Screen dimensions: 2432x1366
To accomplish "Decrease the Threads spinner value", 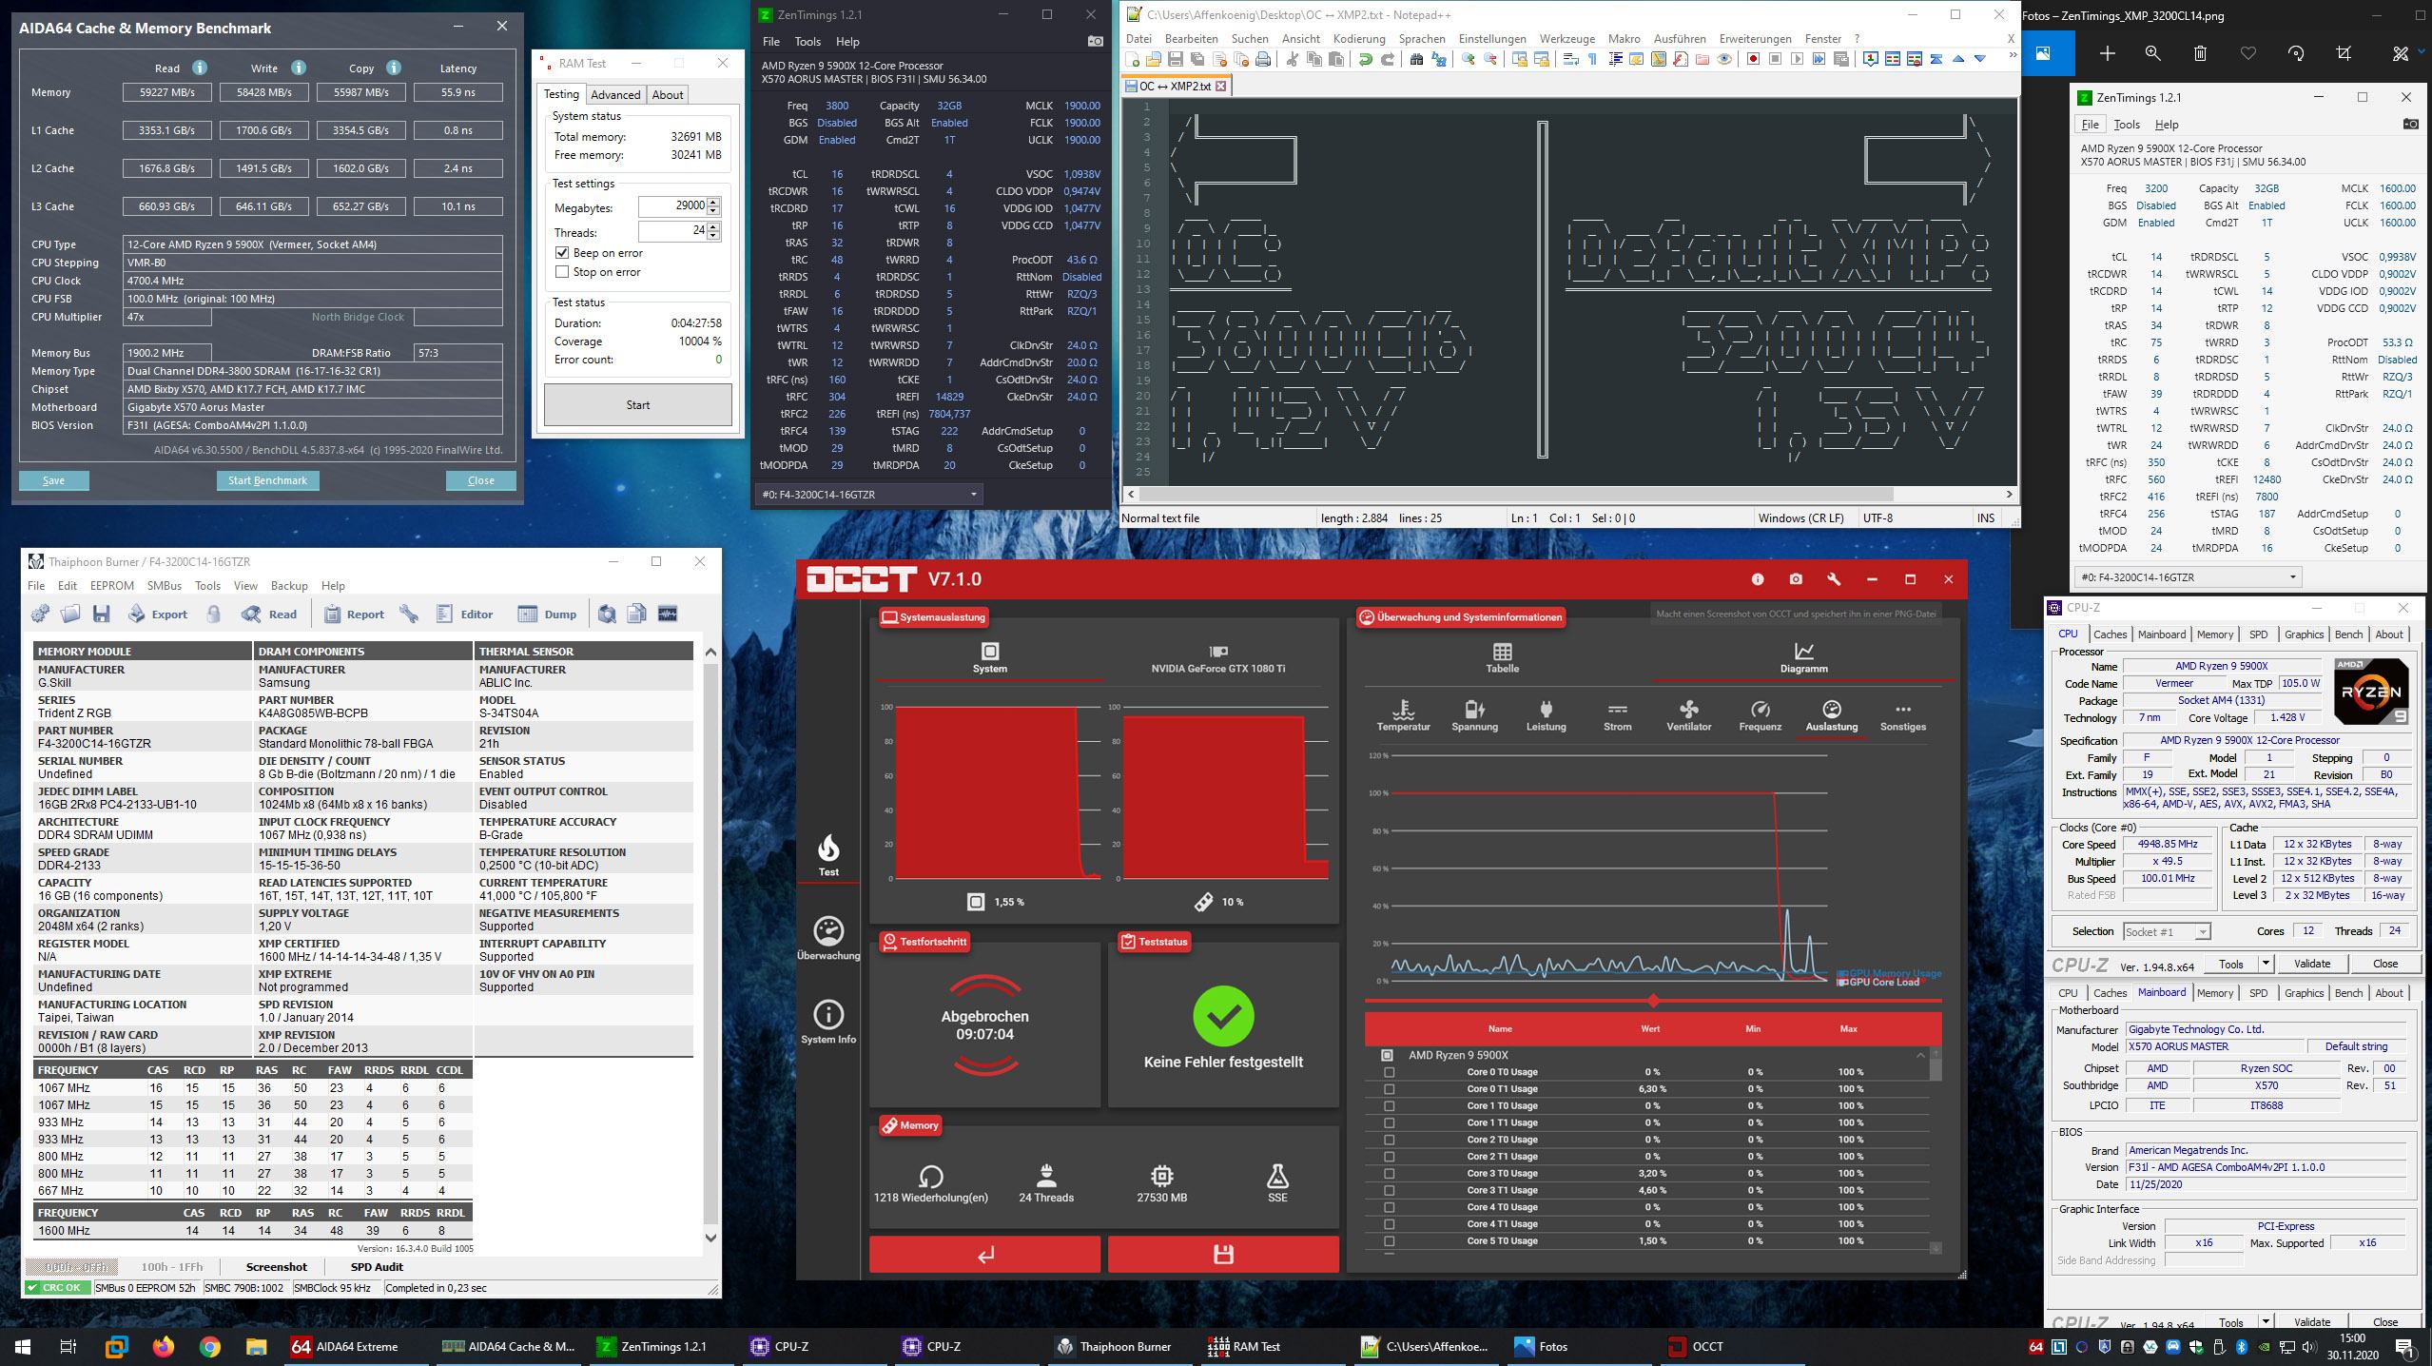I will pyautogui.click(x=714, y=236).
